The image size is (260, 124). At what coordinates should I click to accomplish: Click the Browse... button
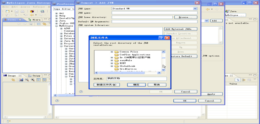coord(186,17)
